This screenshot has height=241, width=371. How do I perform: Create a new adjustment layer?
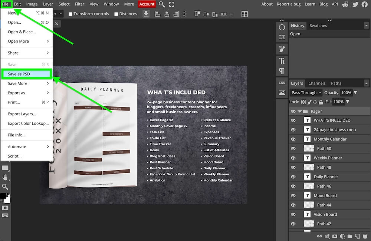pos(342,236)
